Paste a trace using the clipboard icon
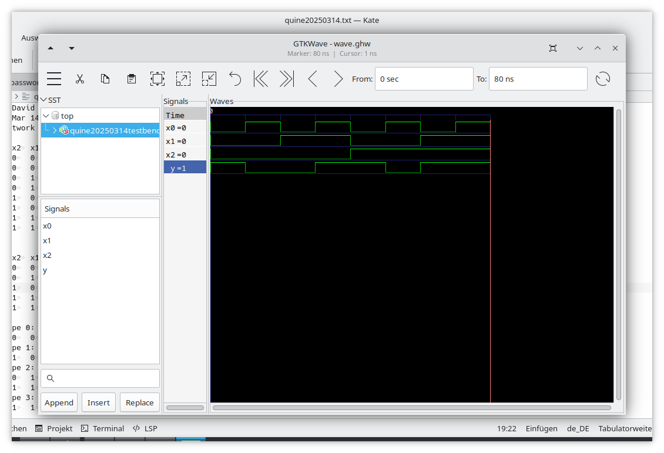 coord(131,78)
